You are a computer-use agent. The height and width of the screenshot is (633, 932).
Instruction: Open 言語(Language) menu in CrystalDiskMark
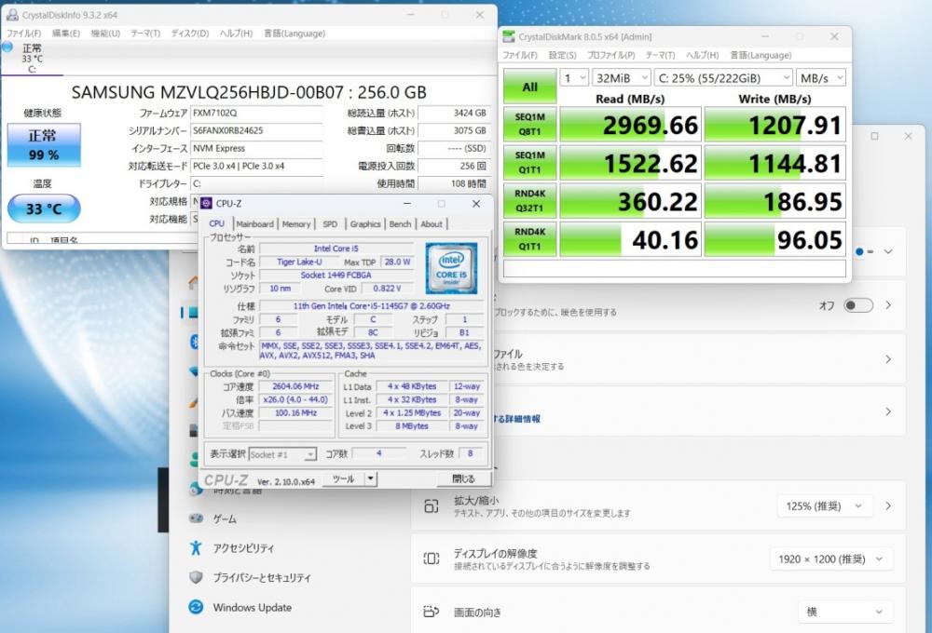point(761,55)
